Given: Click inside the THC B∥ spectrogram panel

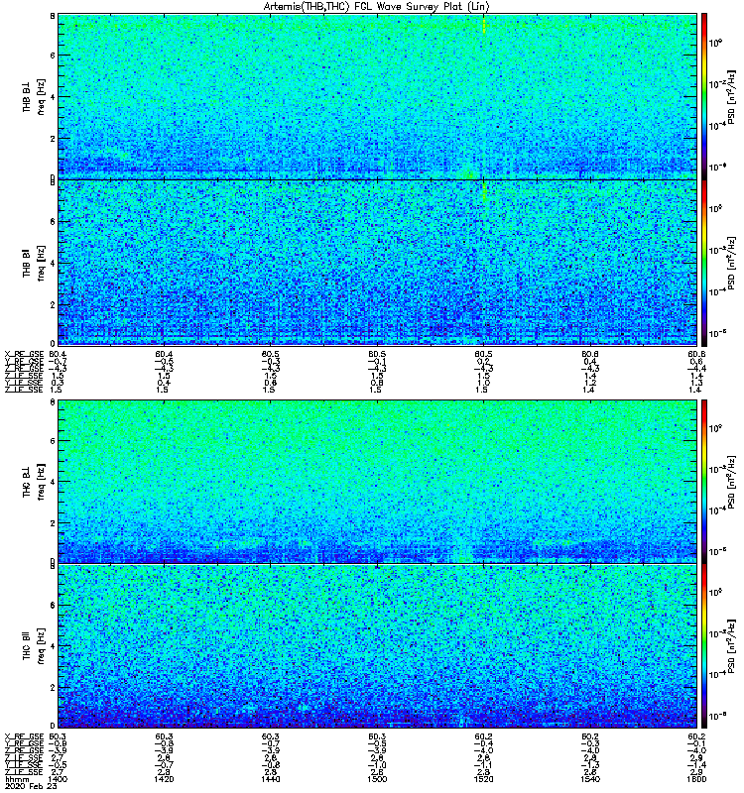Looking at the screenshot, I should tap(377, 646).
